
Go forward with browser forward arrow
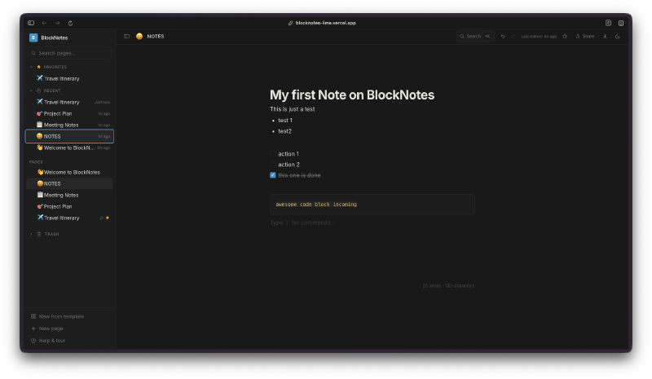(57, 23)
